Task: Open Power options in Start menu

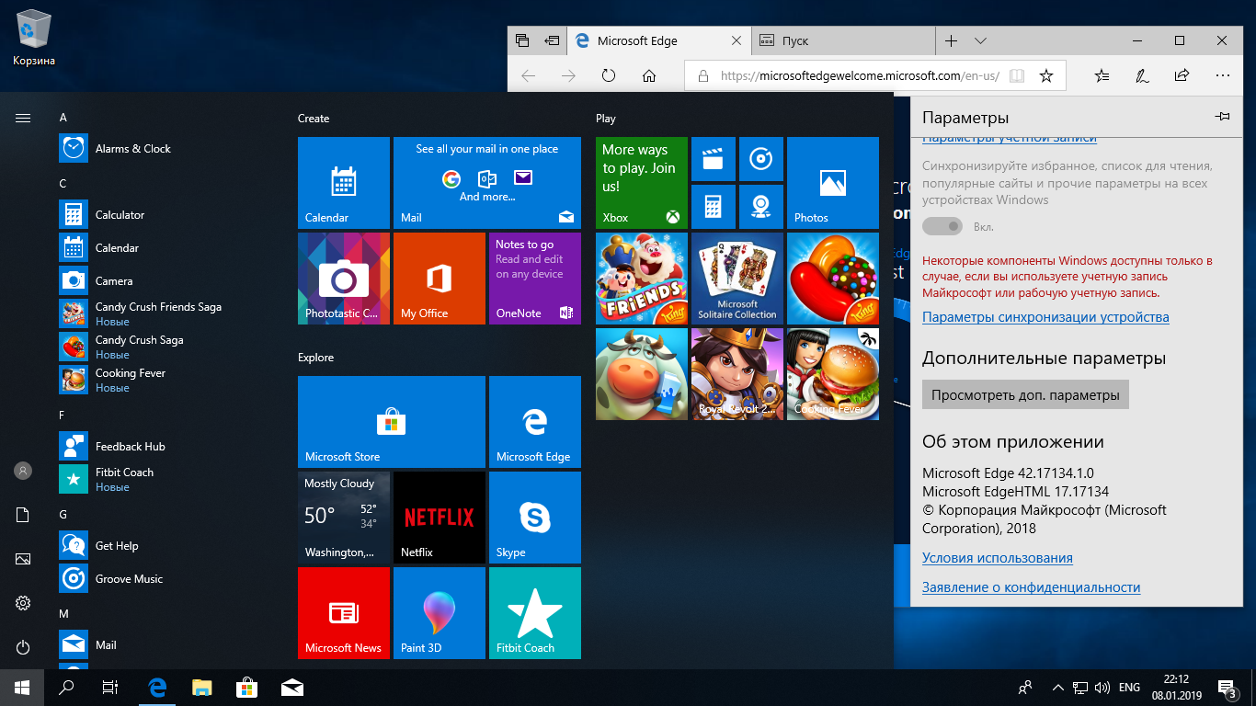Action: click(23, 647)
